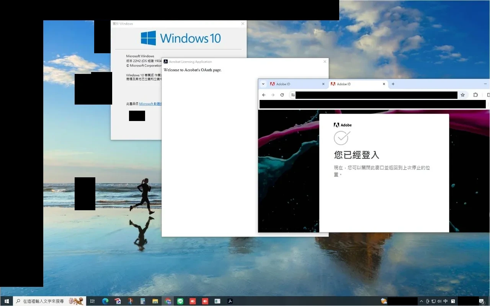Open the Windows Start menu
This screenshot has width=490, height=306.
pyautogui.click(x=7, y=301)
